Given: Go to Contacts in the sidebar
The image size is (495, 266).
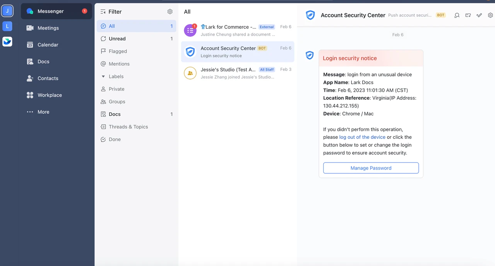Looking at the screenshot, I should tap(48, 78).
